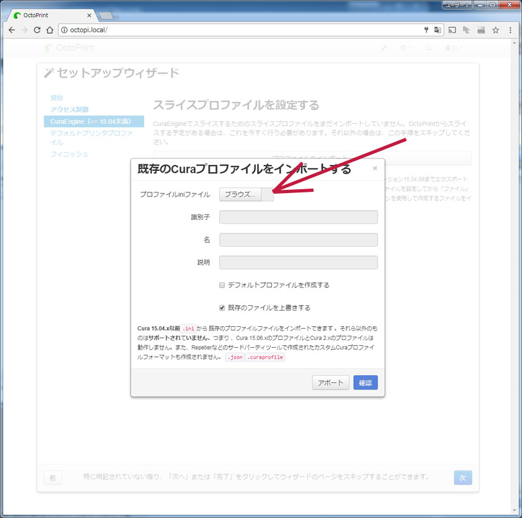Click the .ini code label
This screenshot has width=522, height=518.
tap(189, 329)
